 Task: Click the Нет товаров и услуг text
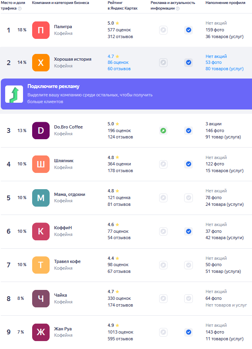click(x=226, y=305)
